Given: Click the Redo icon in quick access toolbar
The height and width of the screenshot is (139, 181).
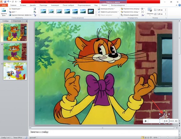Looking at the screenshot, I should point(13,2).
